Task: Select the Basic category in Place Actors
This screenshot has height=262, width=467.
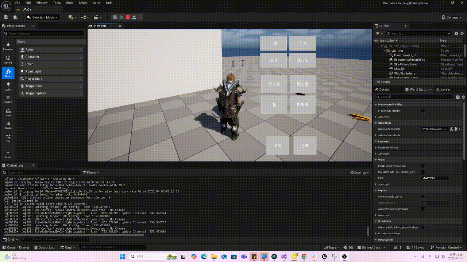Action: point(8,73)
